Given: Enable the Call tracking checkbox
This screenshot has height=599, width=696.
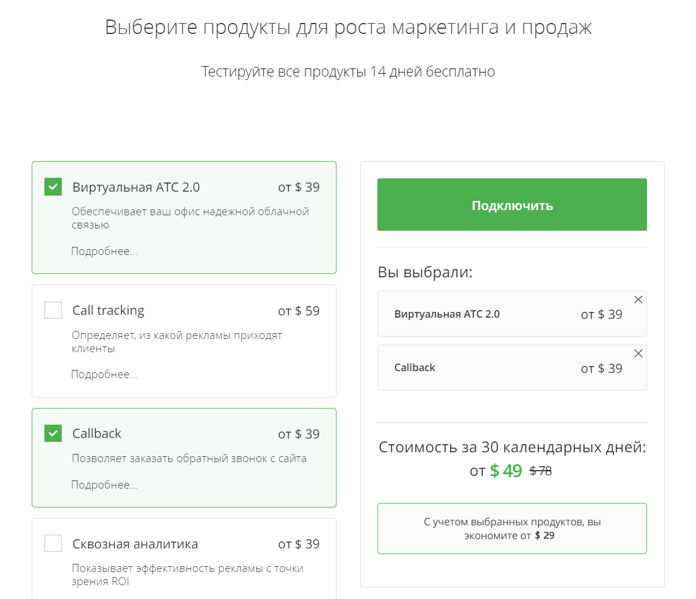Looking at the screenshot, I should point(53,310).
